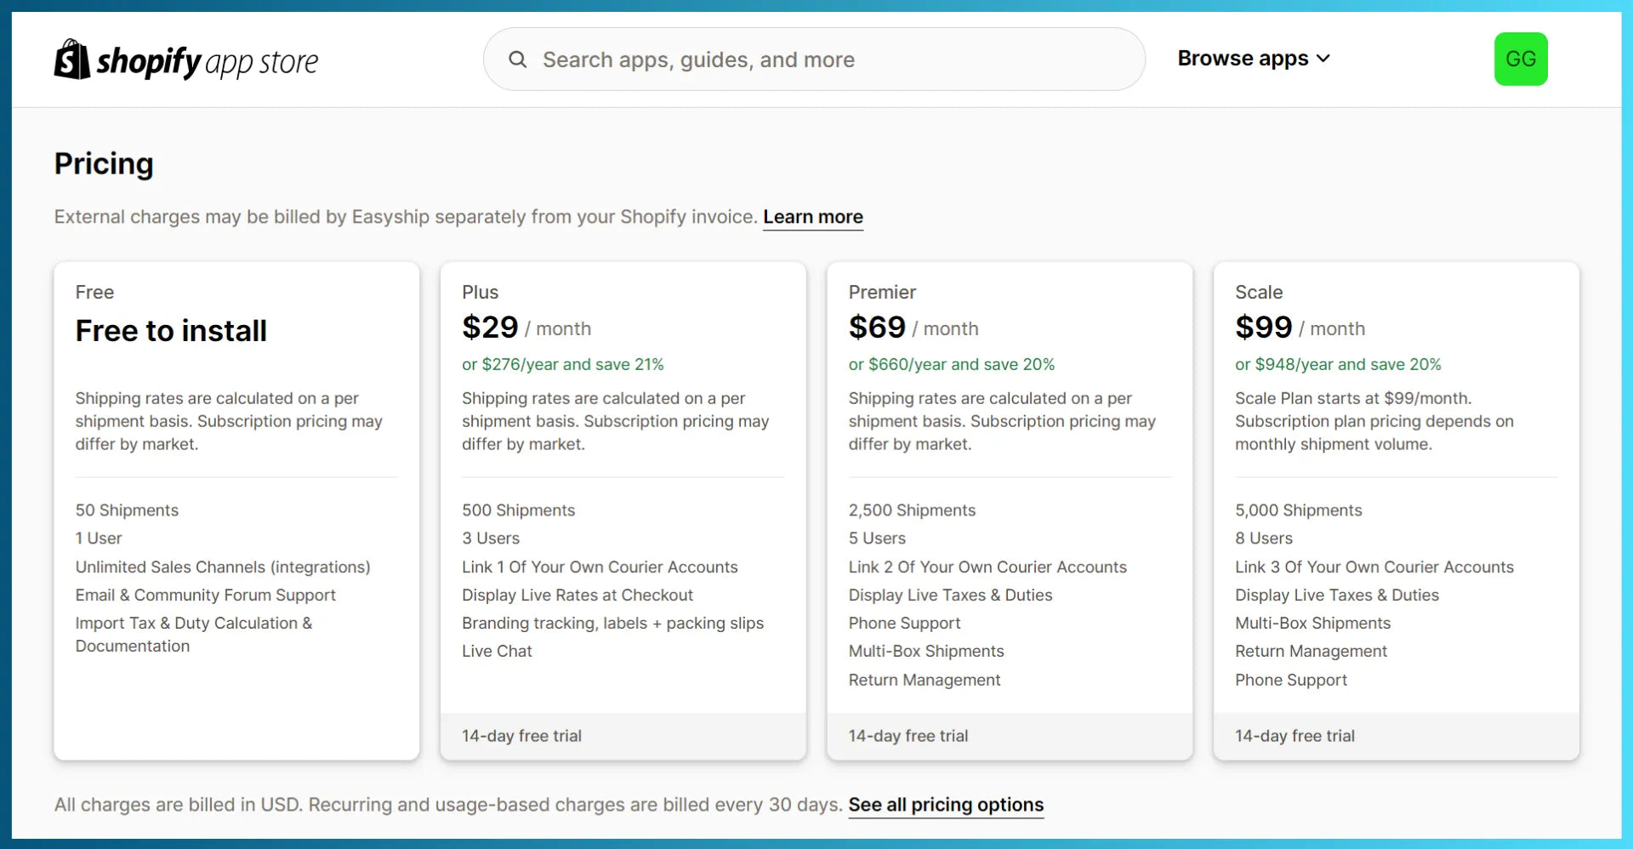Click '3 Users' in Plus plan
The height and width of the screenshot is (849, 1633).
491,538
